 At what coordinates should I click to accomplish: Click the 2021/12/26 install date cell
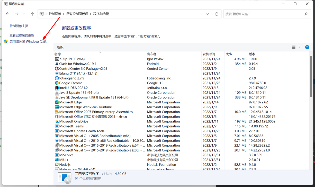point(211,83)
